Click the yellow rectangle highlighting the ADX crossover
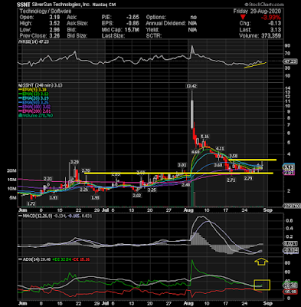301x307 pixels. (262, 285)
